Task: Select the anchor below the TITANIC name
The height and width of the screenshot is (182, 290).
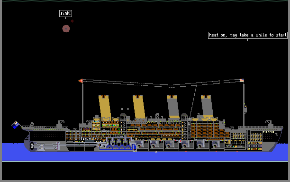Action: [x=277, y=134]
